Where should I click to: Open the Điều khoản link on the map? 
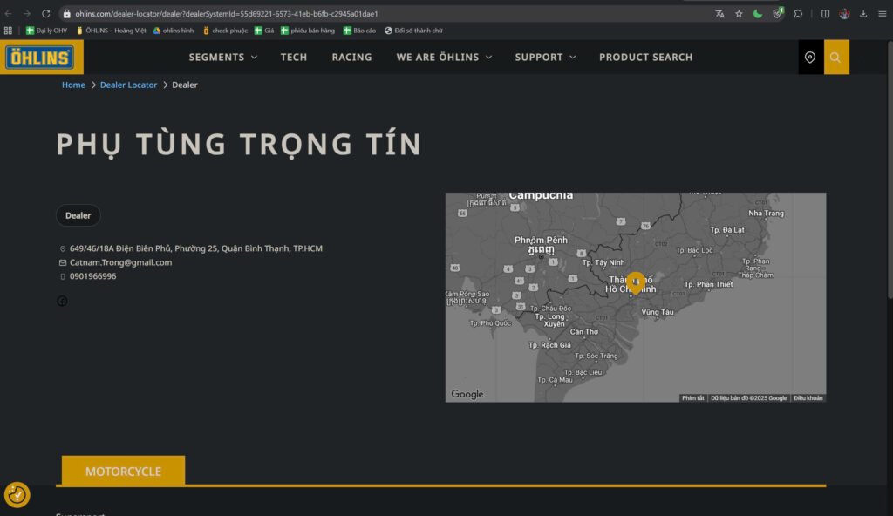[x=808, y=398]
